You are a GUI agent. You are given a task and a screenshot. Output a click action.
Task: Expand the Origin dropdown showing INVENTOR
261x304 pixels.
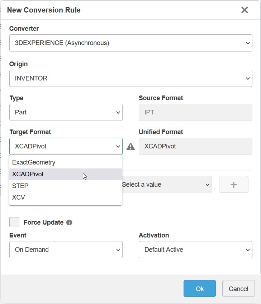click(x=131, y=78)
